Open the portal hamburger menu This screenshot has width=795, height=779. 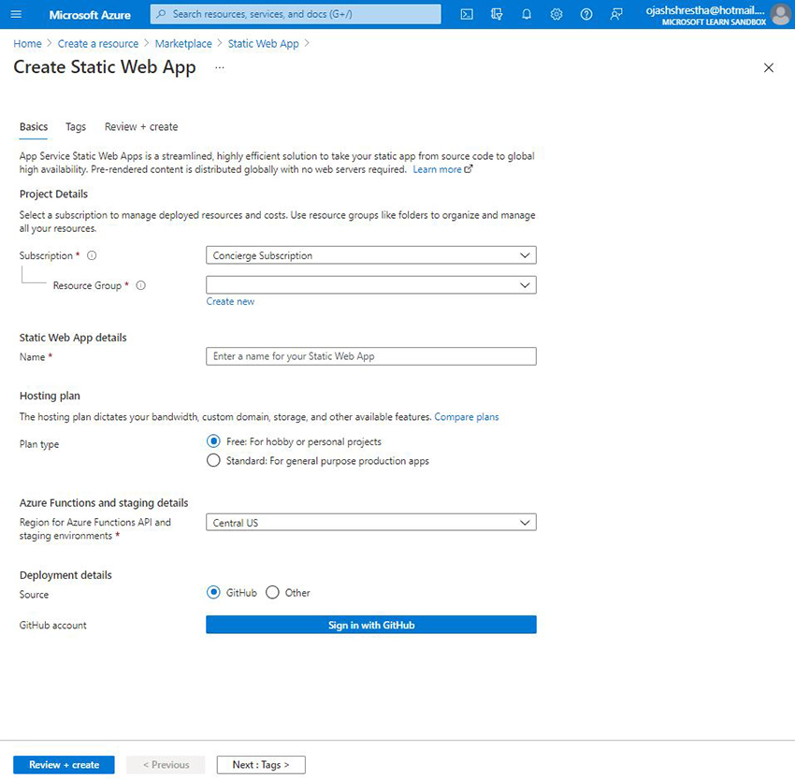click(16, 14)
